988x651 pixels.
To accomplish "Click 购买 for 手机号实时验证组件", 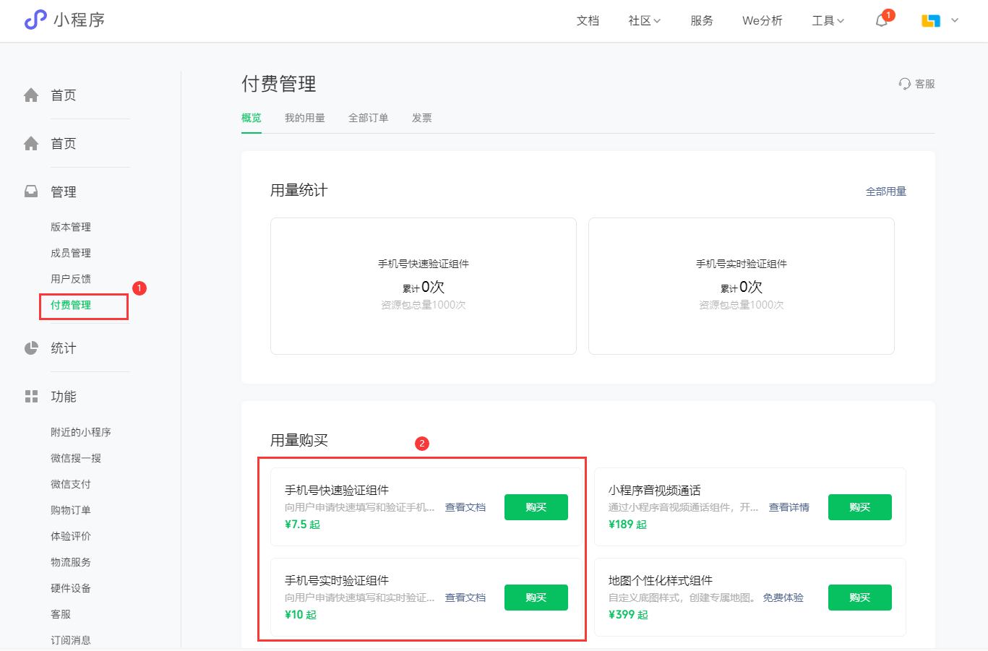I will click(x=536, y=597).
